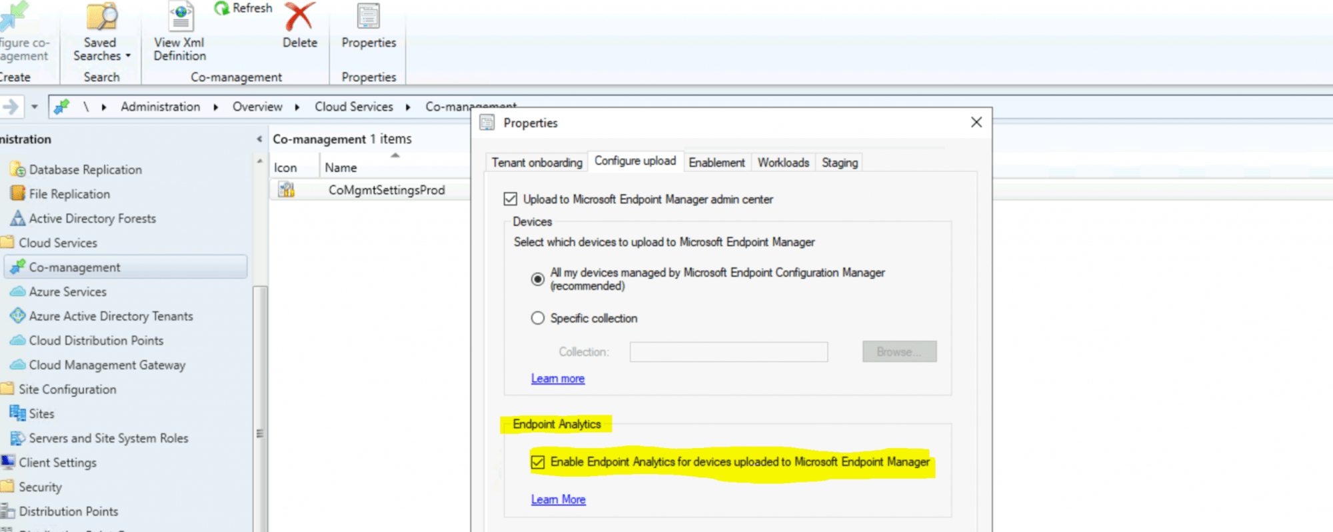Image resolution: width=1333 pixels, height=532 pixels.
Task: Select File Replication node icon
Action: 18,194
